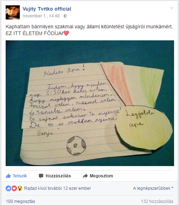Viewport: 179px width, 205px height.
Task: Click the yellow Wow reaction emoji
Action: click(x=20, y=188)
